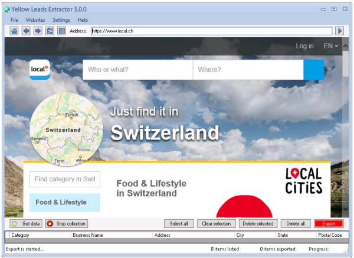Click the Home toolbar icon

coord(14,31)
